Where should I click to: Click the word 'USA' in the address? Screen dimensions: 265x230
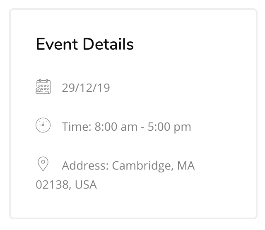point(86,184)
